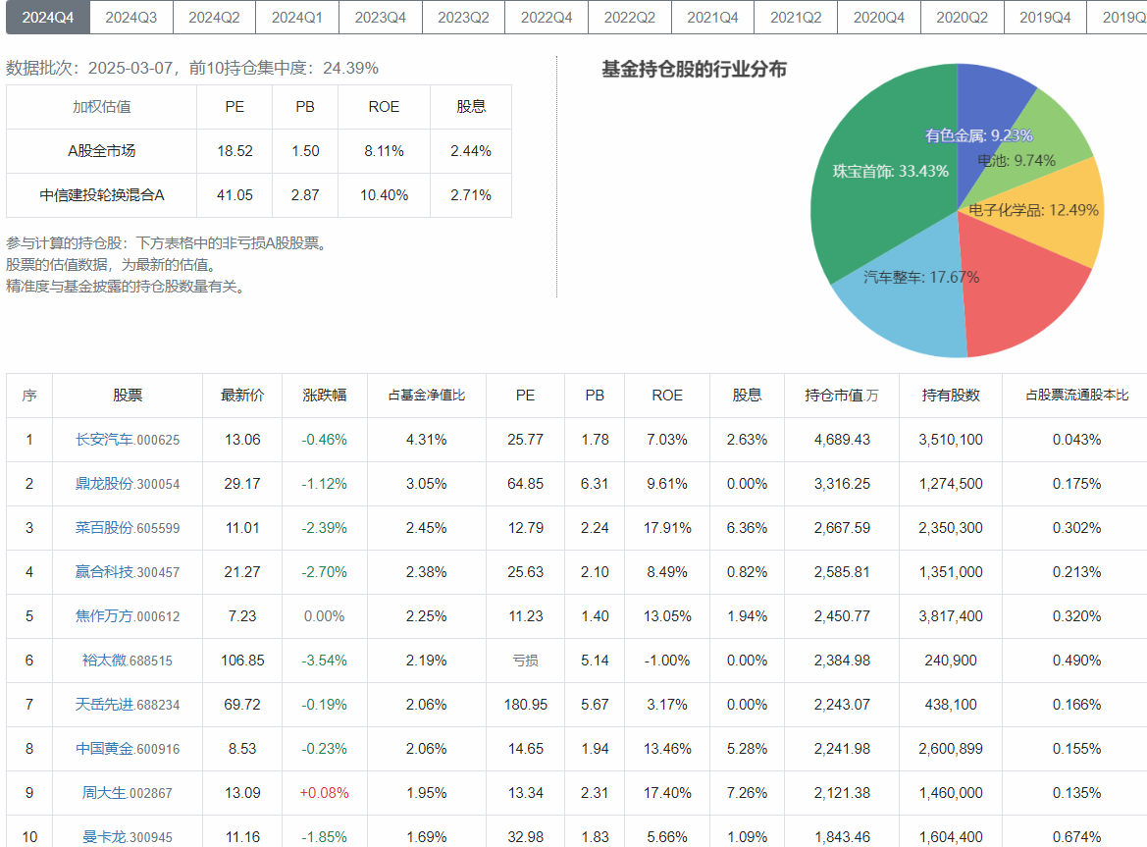Click the 占基金净值比 column header
Viewport: 1147px width, 847px height.
[x=427, y=395]
